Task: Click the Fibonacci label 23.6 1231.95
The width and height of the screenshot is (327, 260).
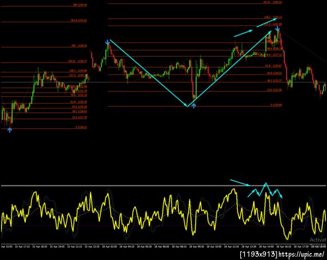Action: (274, 90)
